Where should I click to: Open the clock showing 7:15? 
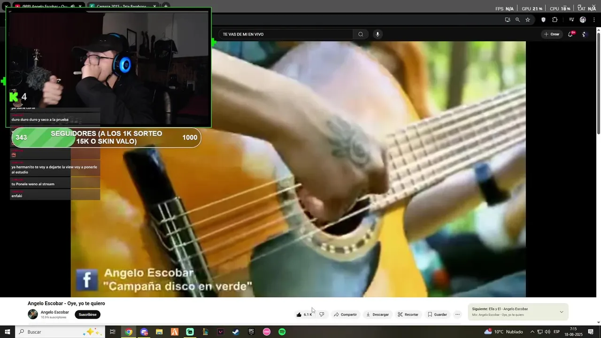[x=573, y=332]
